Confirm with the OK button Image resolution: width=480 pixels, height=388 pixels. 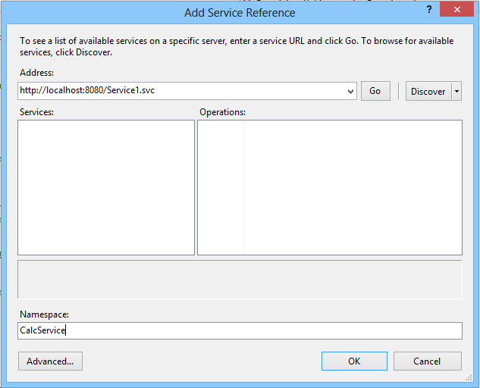click(x=354, y=361)
